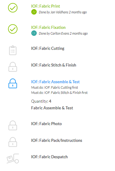Screen dimensions: 115x171
Task: Click the green checkmark beside Fabric Print
Action: click(13, 8)
